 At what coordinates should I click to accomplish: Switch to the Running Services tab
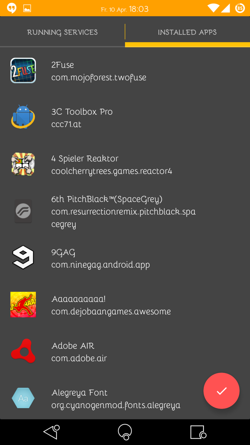click(x=62, y=32)
